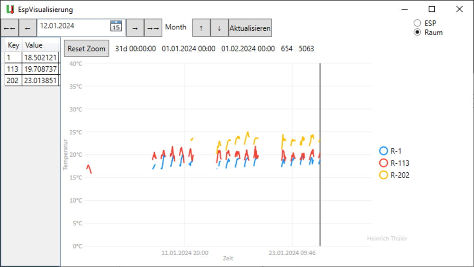Reset the chart zoom
The image size is (474, 267).
point(86,49)
